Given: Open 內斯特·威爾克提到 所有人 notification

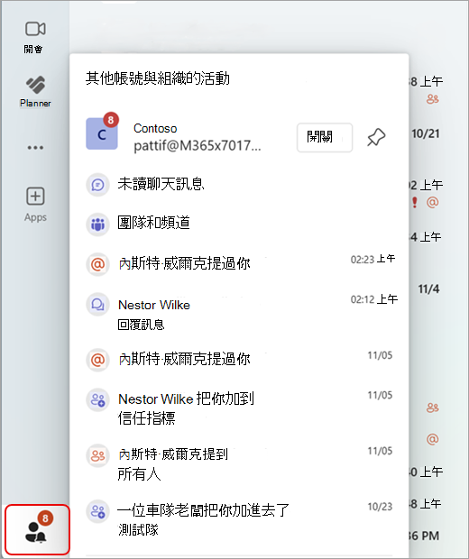Looking at the screenshot, I should [239, 463].
